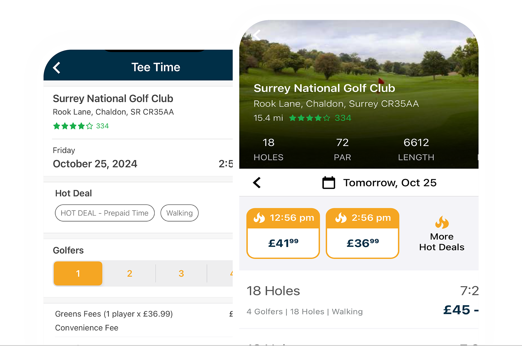Tap flame icon on 2:56 pm deal
This screenshot has height=346, width=522.
click(x=341, y=218)
